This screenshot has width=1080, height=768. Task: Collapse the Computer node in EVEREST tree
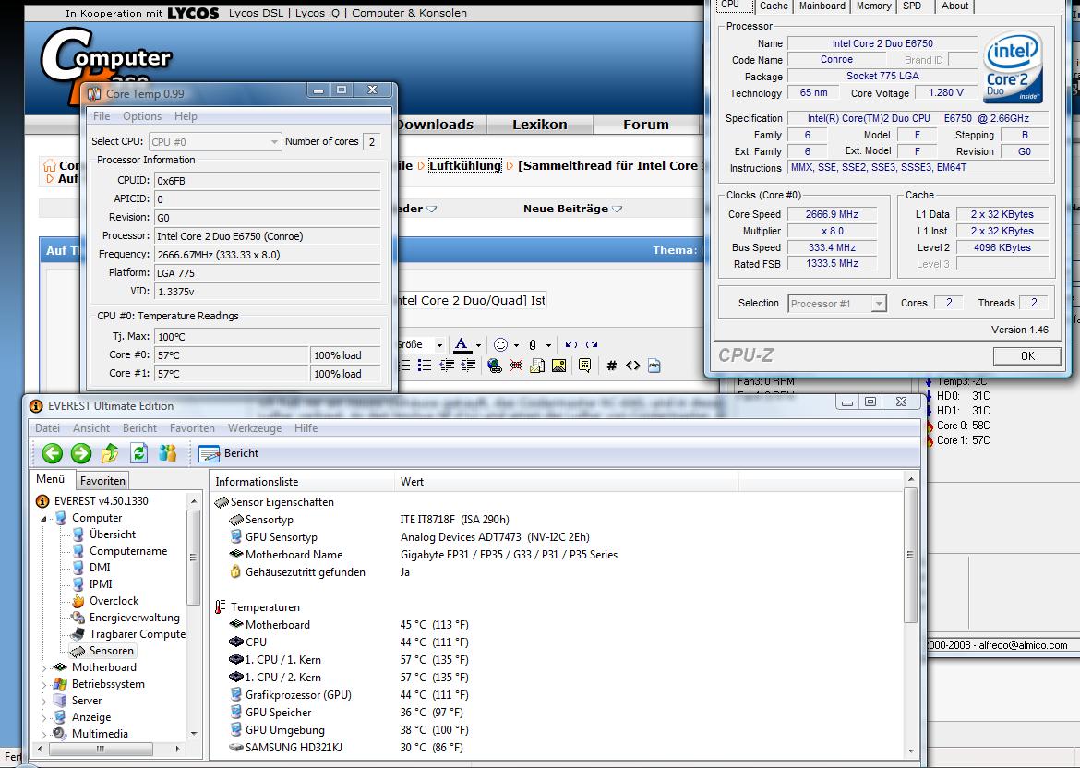pyautogui.click(x=43, y=519)
